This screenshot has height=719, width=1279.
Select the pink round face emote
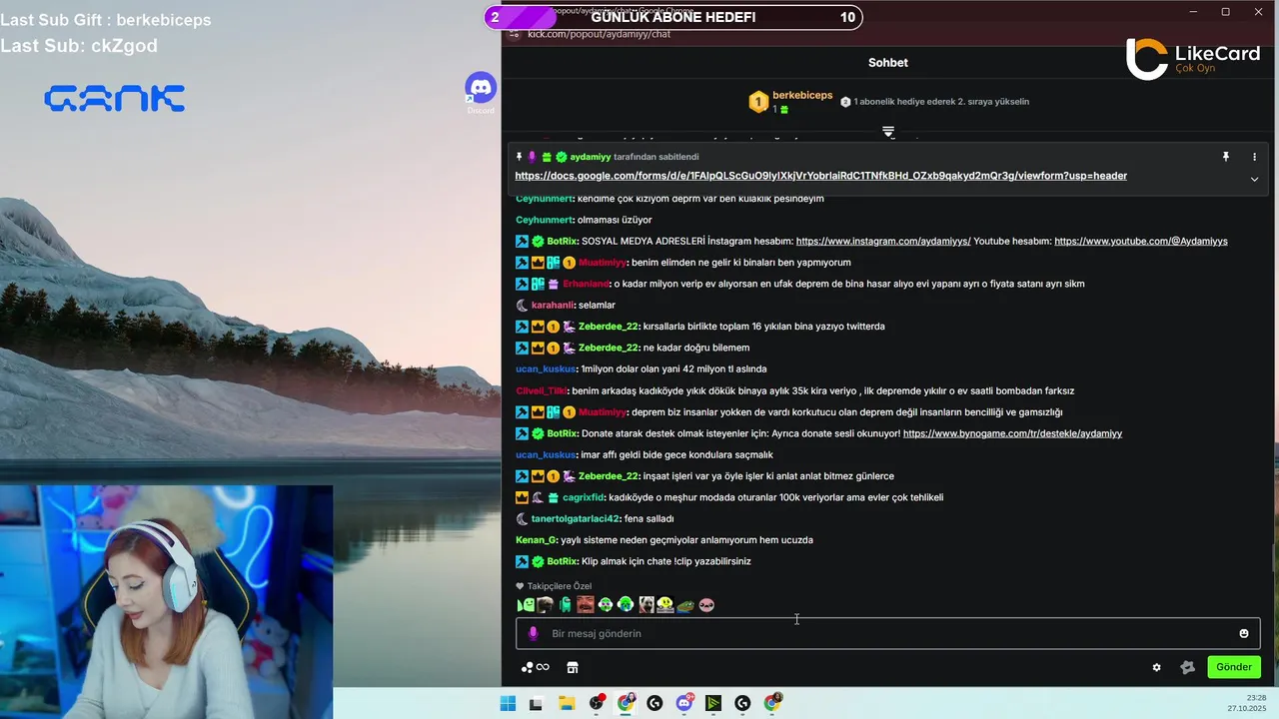pyautogui.click(x=706, y=604)
